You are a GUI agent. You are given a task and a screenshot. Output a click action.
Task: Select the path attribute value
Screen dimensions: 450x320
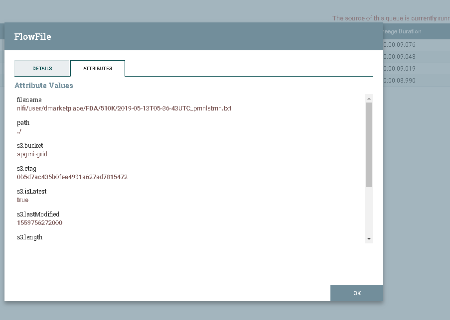20,131
